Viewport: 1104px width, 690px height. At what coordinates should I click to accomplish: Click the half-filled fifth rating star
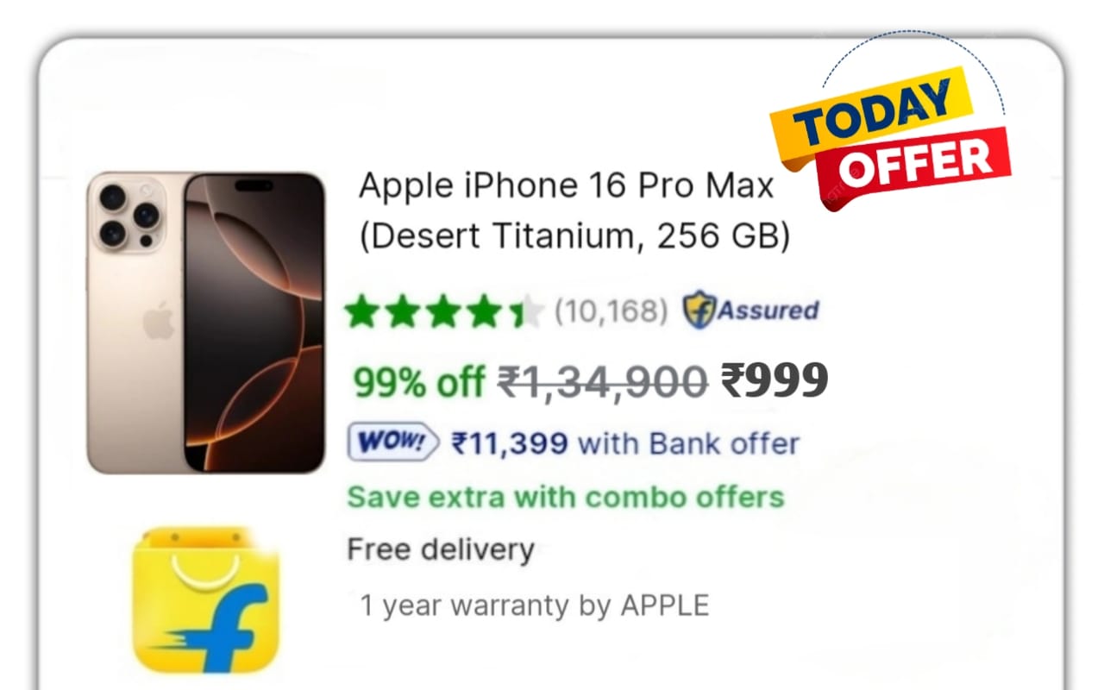527,312
